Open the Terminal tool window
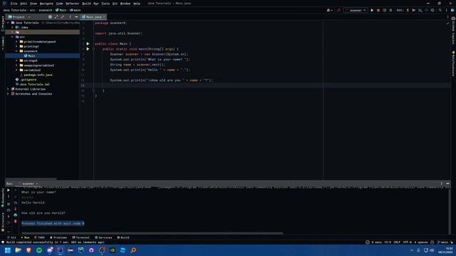 tap(81, 238)
